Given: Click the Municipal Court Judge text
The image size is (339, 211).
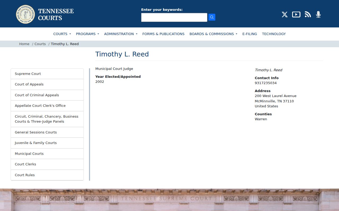Looking at the screenshot, I should [x=114, y=69].
